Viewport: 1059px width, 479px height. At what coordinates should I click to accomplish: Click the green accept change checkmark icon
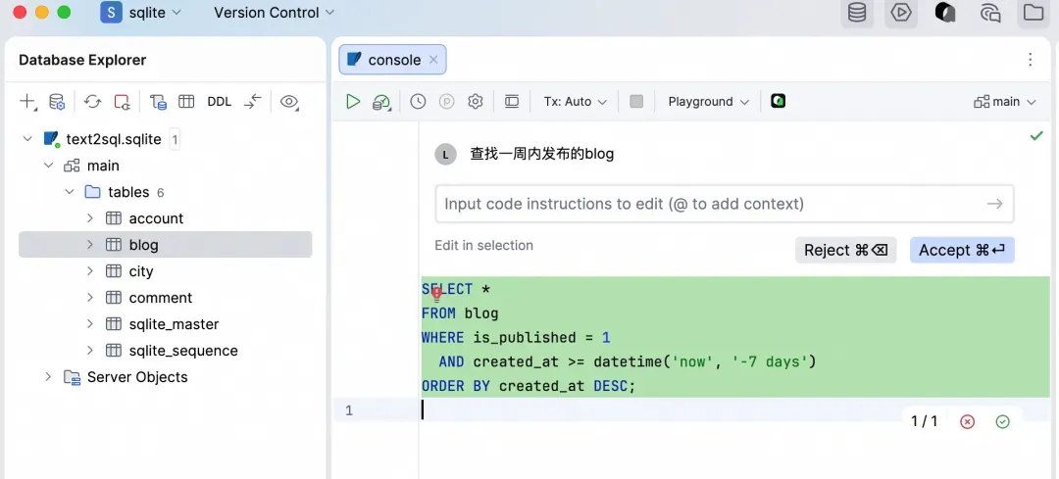(x=1002, y=421)
